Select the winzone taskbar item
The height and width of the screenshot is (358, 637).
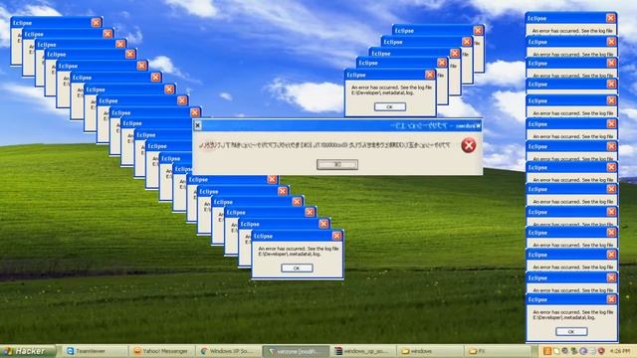point(296,351)
